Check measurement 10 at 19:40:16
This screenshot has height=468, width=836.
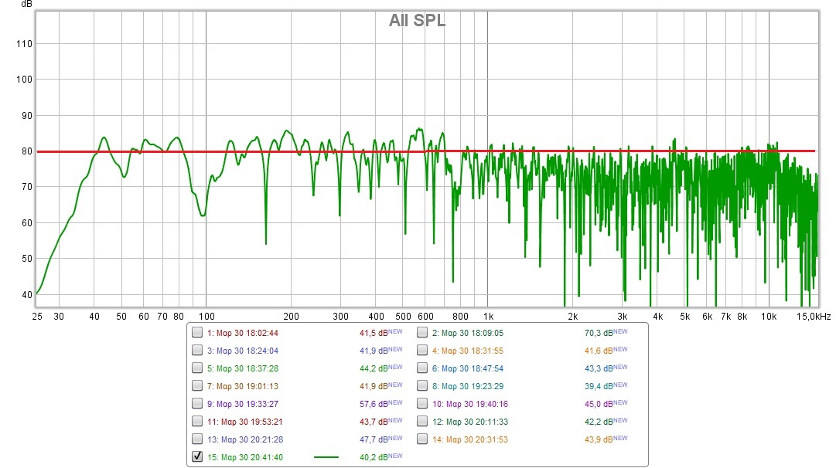point(422,404)
